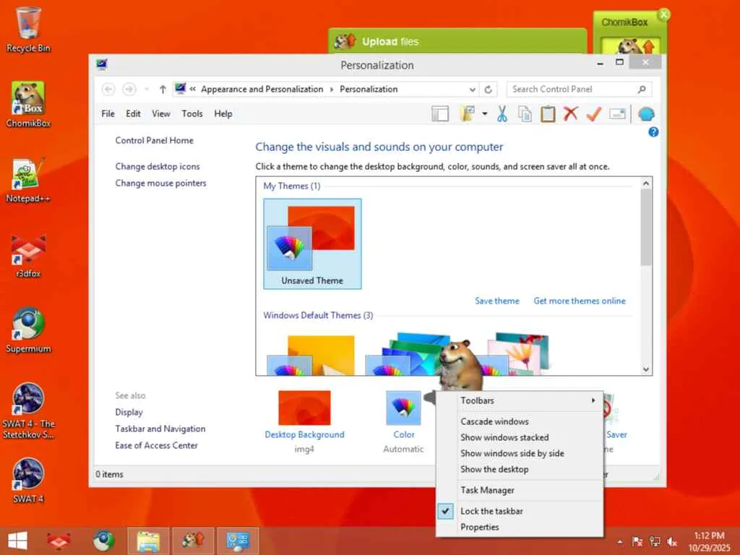The height and width of the screenshot is (555, 740).
Task: Click the red X Delete icon
Action: tap(571, 113)
